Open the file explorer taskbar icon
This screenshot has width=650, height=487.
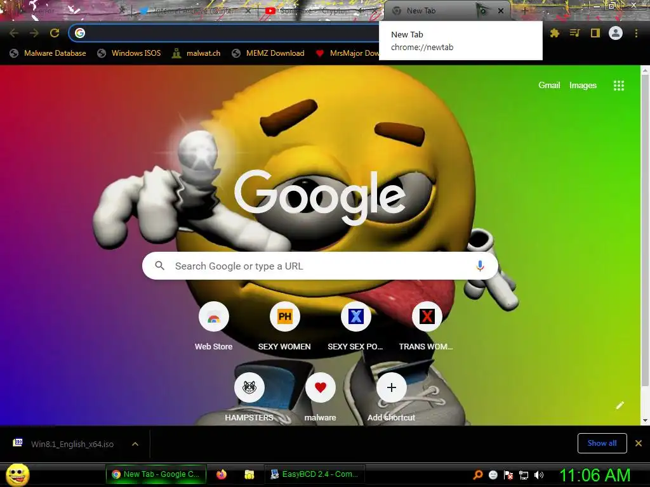click(x=249, y=474)
